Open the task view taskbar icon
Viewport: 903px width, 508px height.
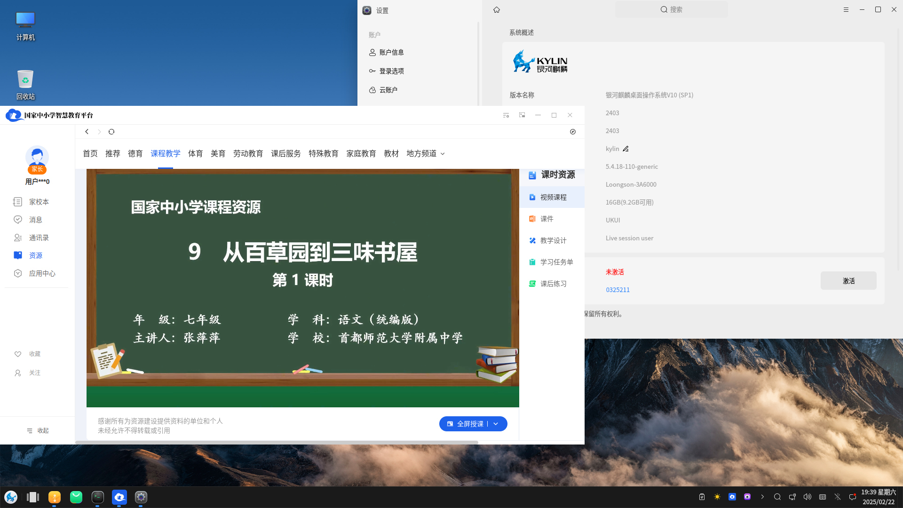point(33,497)
